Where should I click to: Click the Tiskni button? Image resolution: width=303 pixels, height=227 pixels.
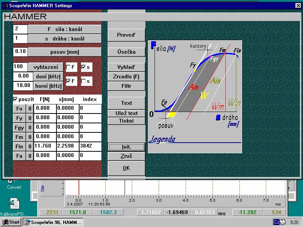coord(127,121)
